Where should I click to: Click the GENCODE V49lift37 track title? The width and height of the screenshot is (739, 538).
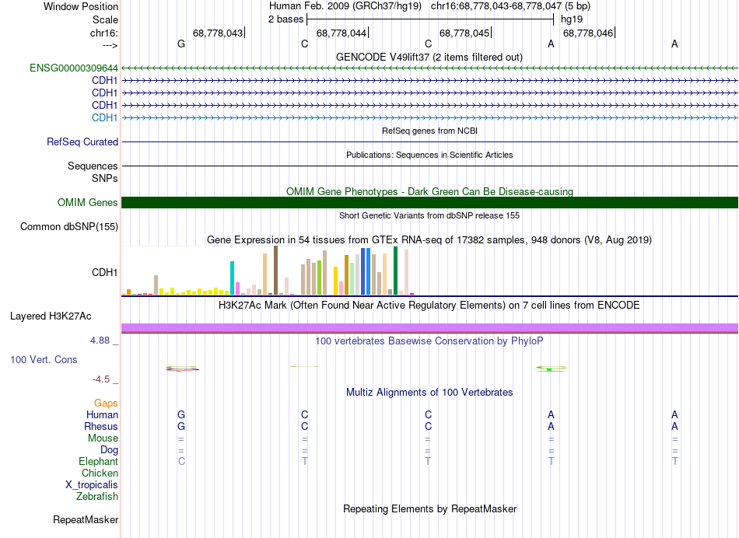click(x=429, y=57)
